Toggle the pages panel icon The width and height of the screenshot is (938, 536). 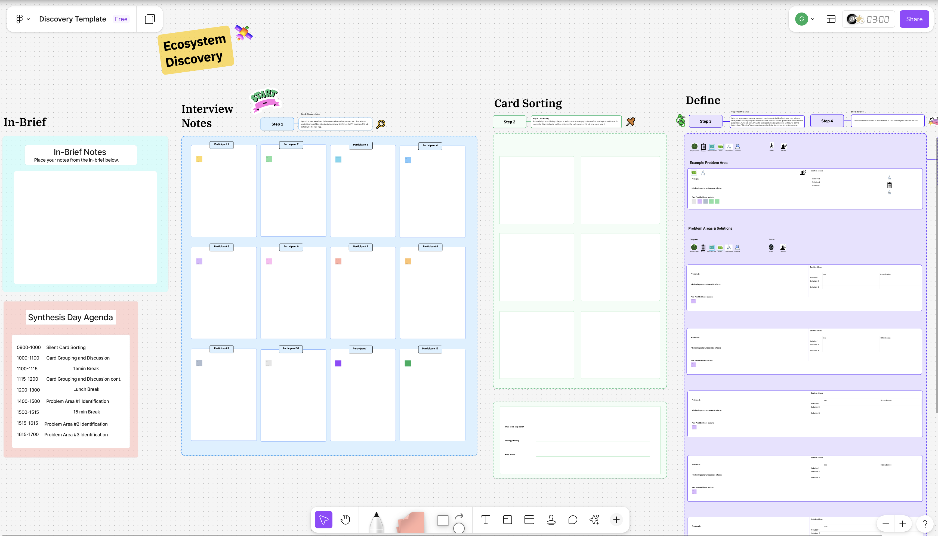[x=150, y=19]
